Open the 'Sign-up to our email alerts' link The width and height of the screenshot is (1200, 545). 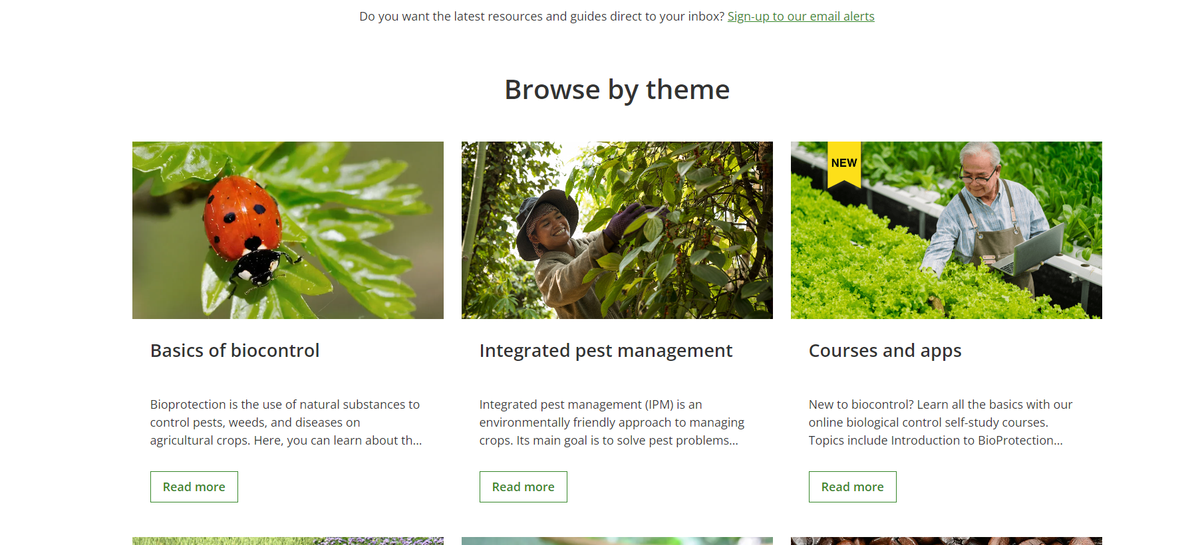(801, 16)
